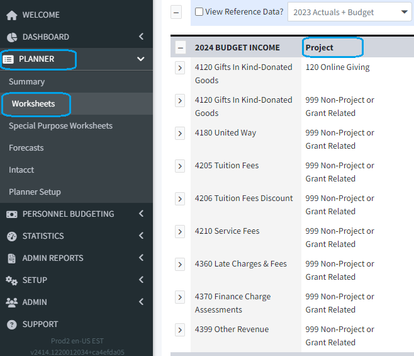Collapse the 2024 Budget Income section
This screenshot has height=356, width=414.
(x=181, y=48)
